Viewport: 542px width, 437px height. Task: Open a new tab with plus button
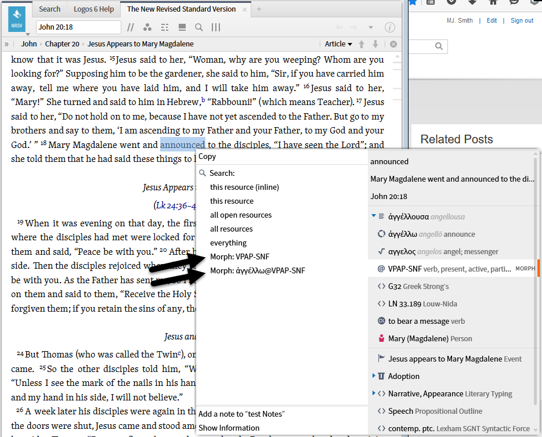[259, 9]
